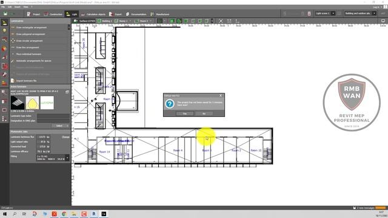Viewport: 388px width, 218px height.
Task: Click the bottom icon of the left sidebar
Action: tap(4, 119)
